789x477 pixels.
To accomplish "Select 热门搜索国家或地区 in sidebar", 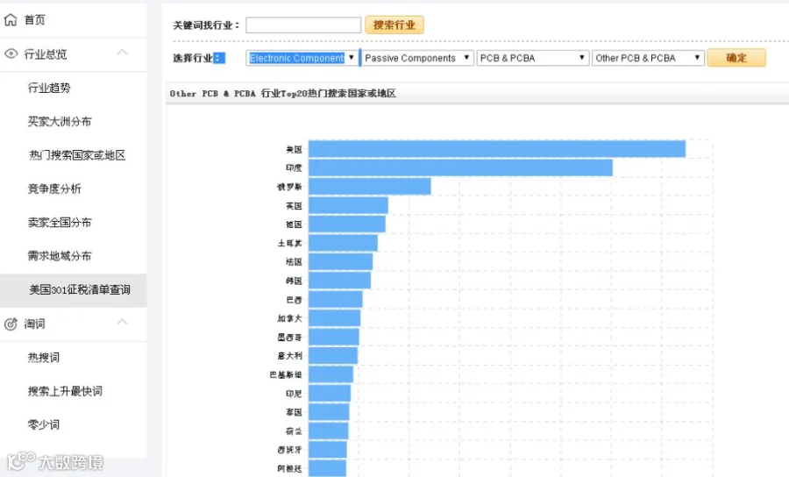I will (77, 155).
